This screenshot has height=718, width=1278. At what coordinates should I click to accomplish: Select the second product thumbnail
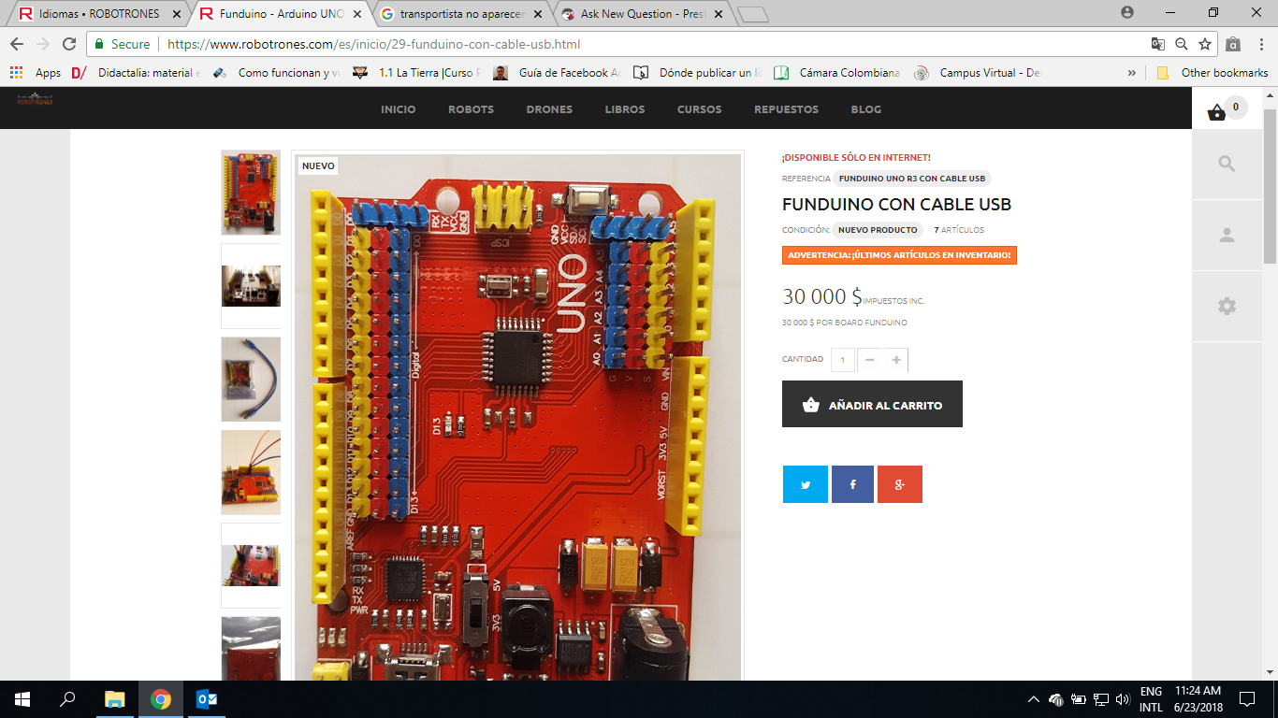251,286
